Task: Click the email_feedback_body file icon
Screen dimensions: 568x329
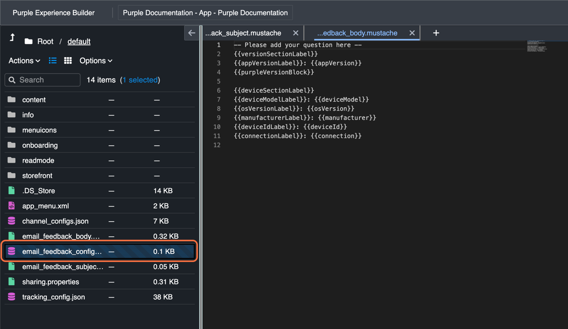Action: [12, 236]
